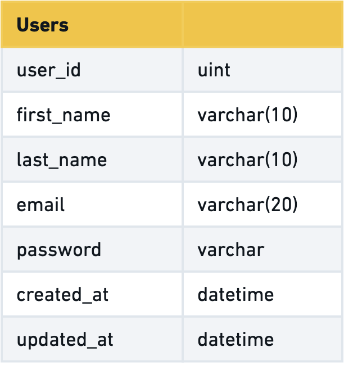
Task: Click the first_name field cell
Action: click(64, 115)
